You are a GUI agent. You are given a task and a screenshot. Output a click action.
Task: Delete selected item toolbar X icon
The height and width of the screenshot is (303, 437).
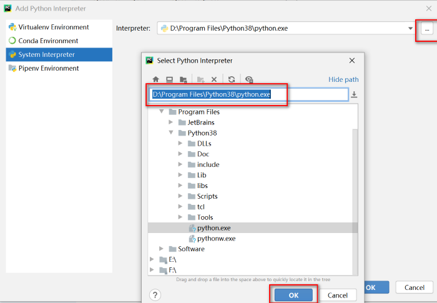coord(214,79)
